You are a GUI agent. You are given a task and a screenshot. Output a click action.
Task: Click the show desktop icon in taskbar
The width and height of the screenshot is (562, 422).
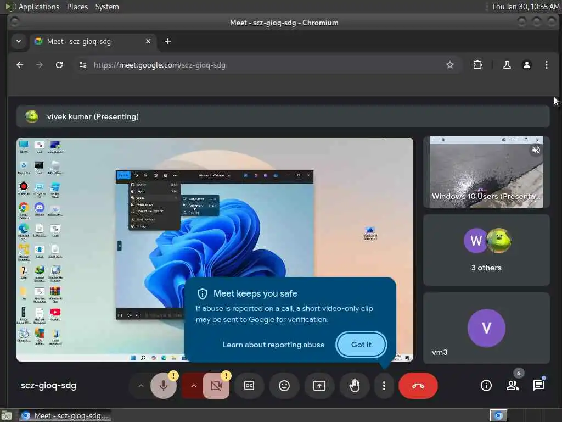click(x=7, y=415)
